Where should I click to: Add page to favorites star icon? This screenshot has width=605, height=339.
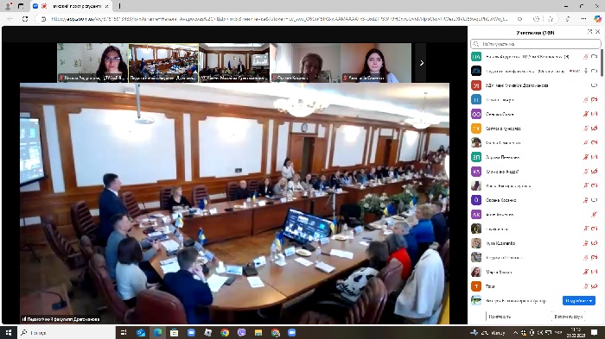[551, 19]
